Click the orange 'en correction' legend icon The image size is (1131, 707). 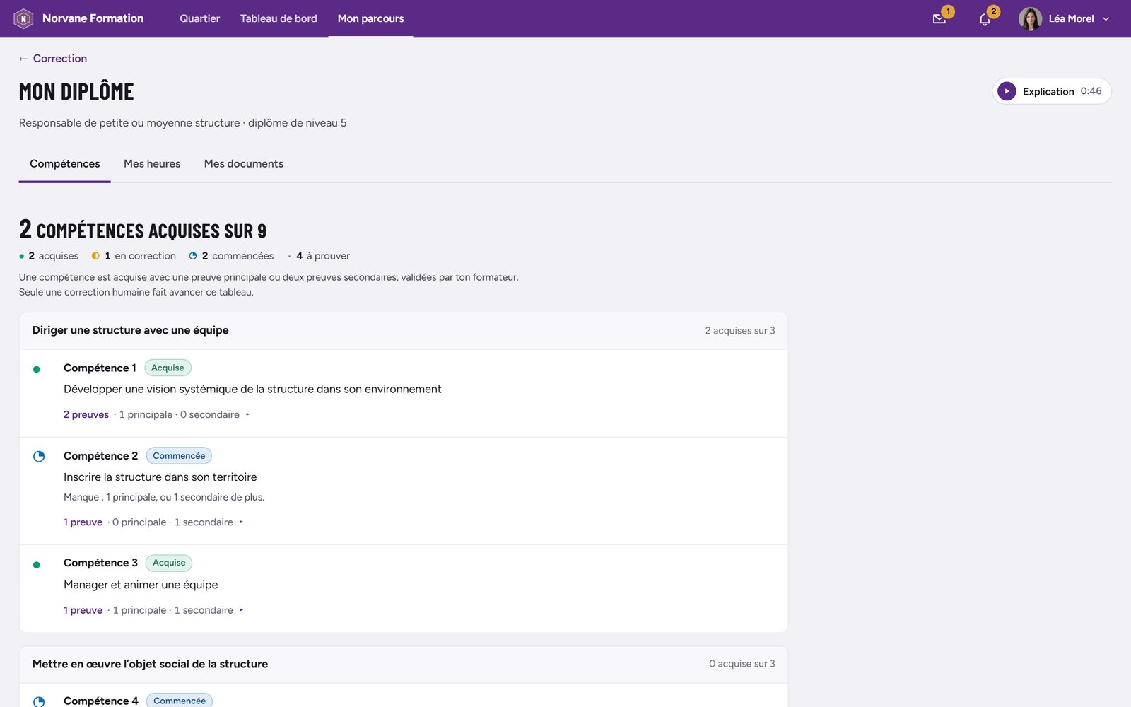(95, 256)
